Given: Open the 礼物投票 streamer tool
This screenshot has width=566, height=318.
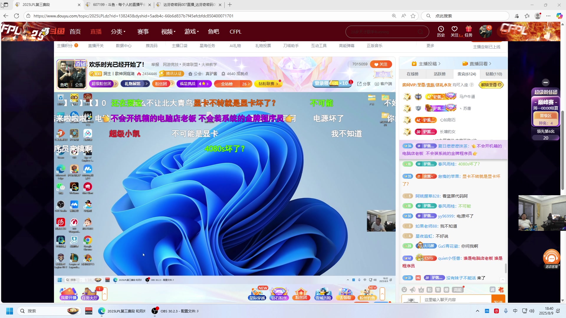Looking at the screenshot, I should pyautogui.click(x=263, y=46).
